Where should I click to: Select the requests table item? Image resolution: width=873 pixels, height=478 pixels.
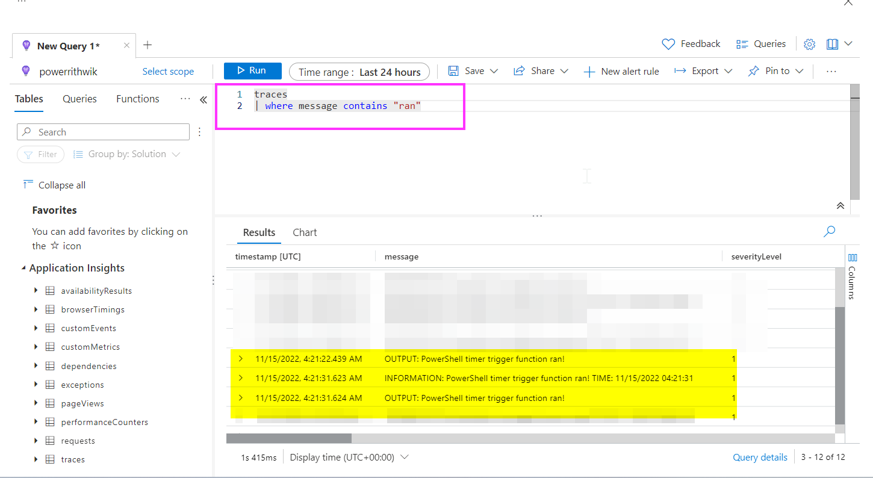point(78,441)
